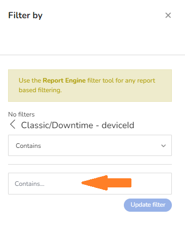
Task: Go back using the left chevron icon
Action: [13, 125]
